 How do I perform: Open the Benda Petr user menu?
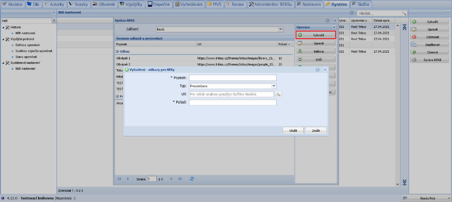pyautogui.click(x=426, y=198)
